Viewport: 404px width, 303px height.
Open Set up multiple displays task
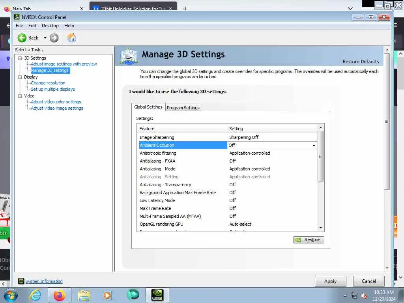point(53,89)
